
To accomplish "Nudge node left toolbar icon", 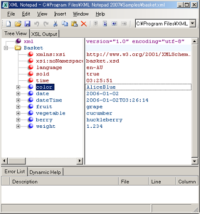I will click(x=114, y=24).
